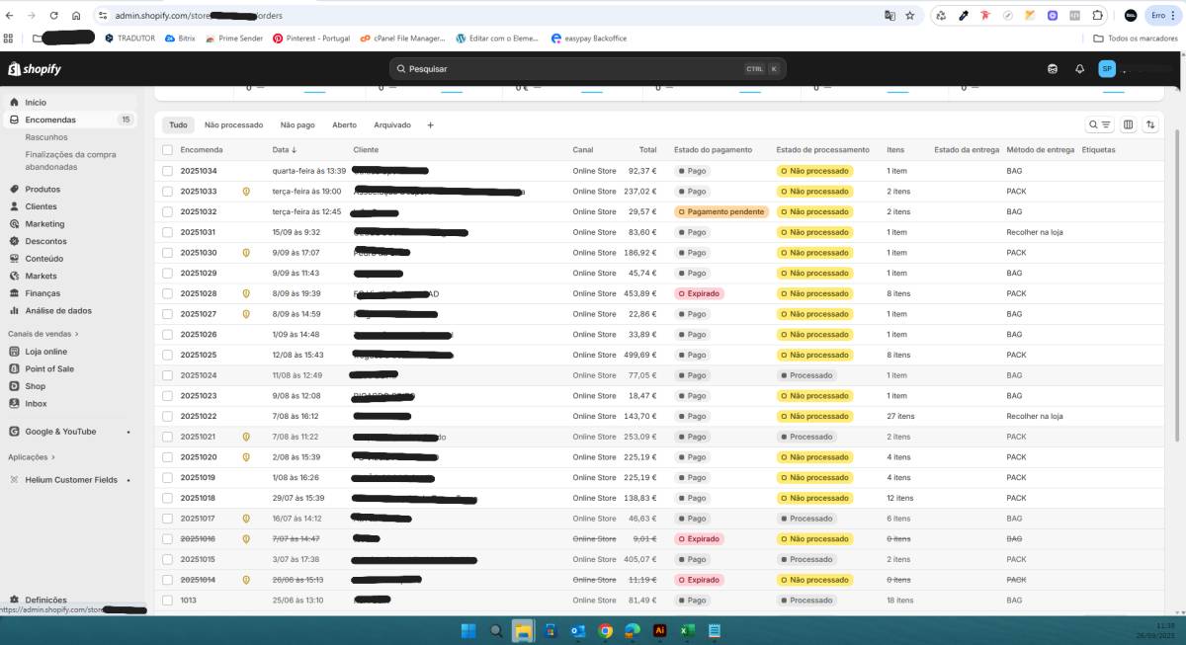1186x645 pixels.
Task: Switch to the Não pago tab
Action: (x=297, y=125)
